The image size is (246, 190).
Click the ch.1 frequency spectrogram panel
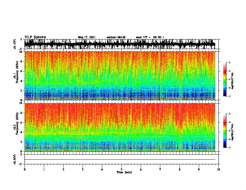click(120, 76)
